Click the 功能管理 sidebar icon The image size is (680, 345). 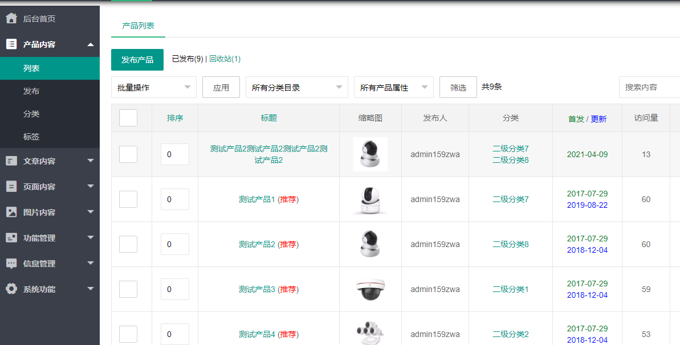pyautogui.click(x=11, y=238)
